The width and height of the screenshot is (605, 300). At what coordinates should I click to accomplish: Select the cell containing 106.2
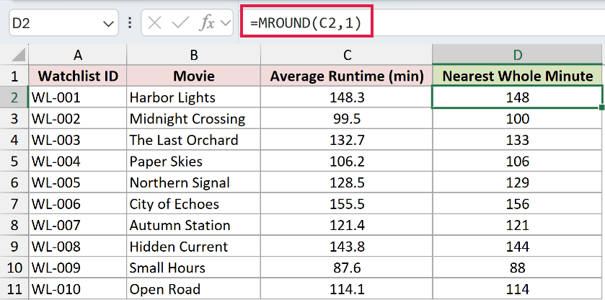[x=347, y=161]
